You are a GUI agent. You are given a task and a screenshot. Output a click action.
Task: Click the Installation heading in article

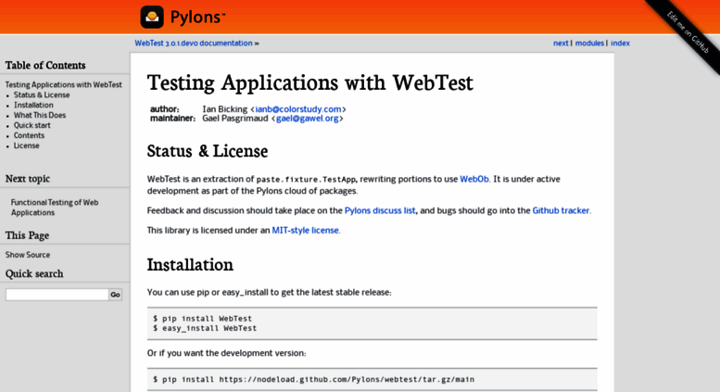pos(190,265)
